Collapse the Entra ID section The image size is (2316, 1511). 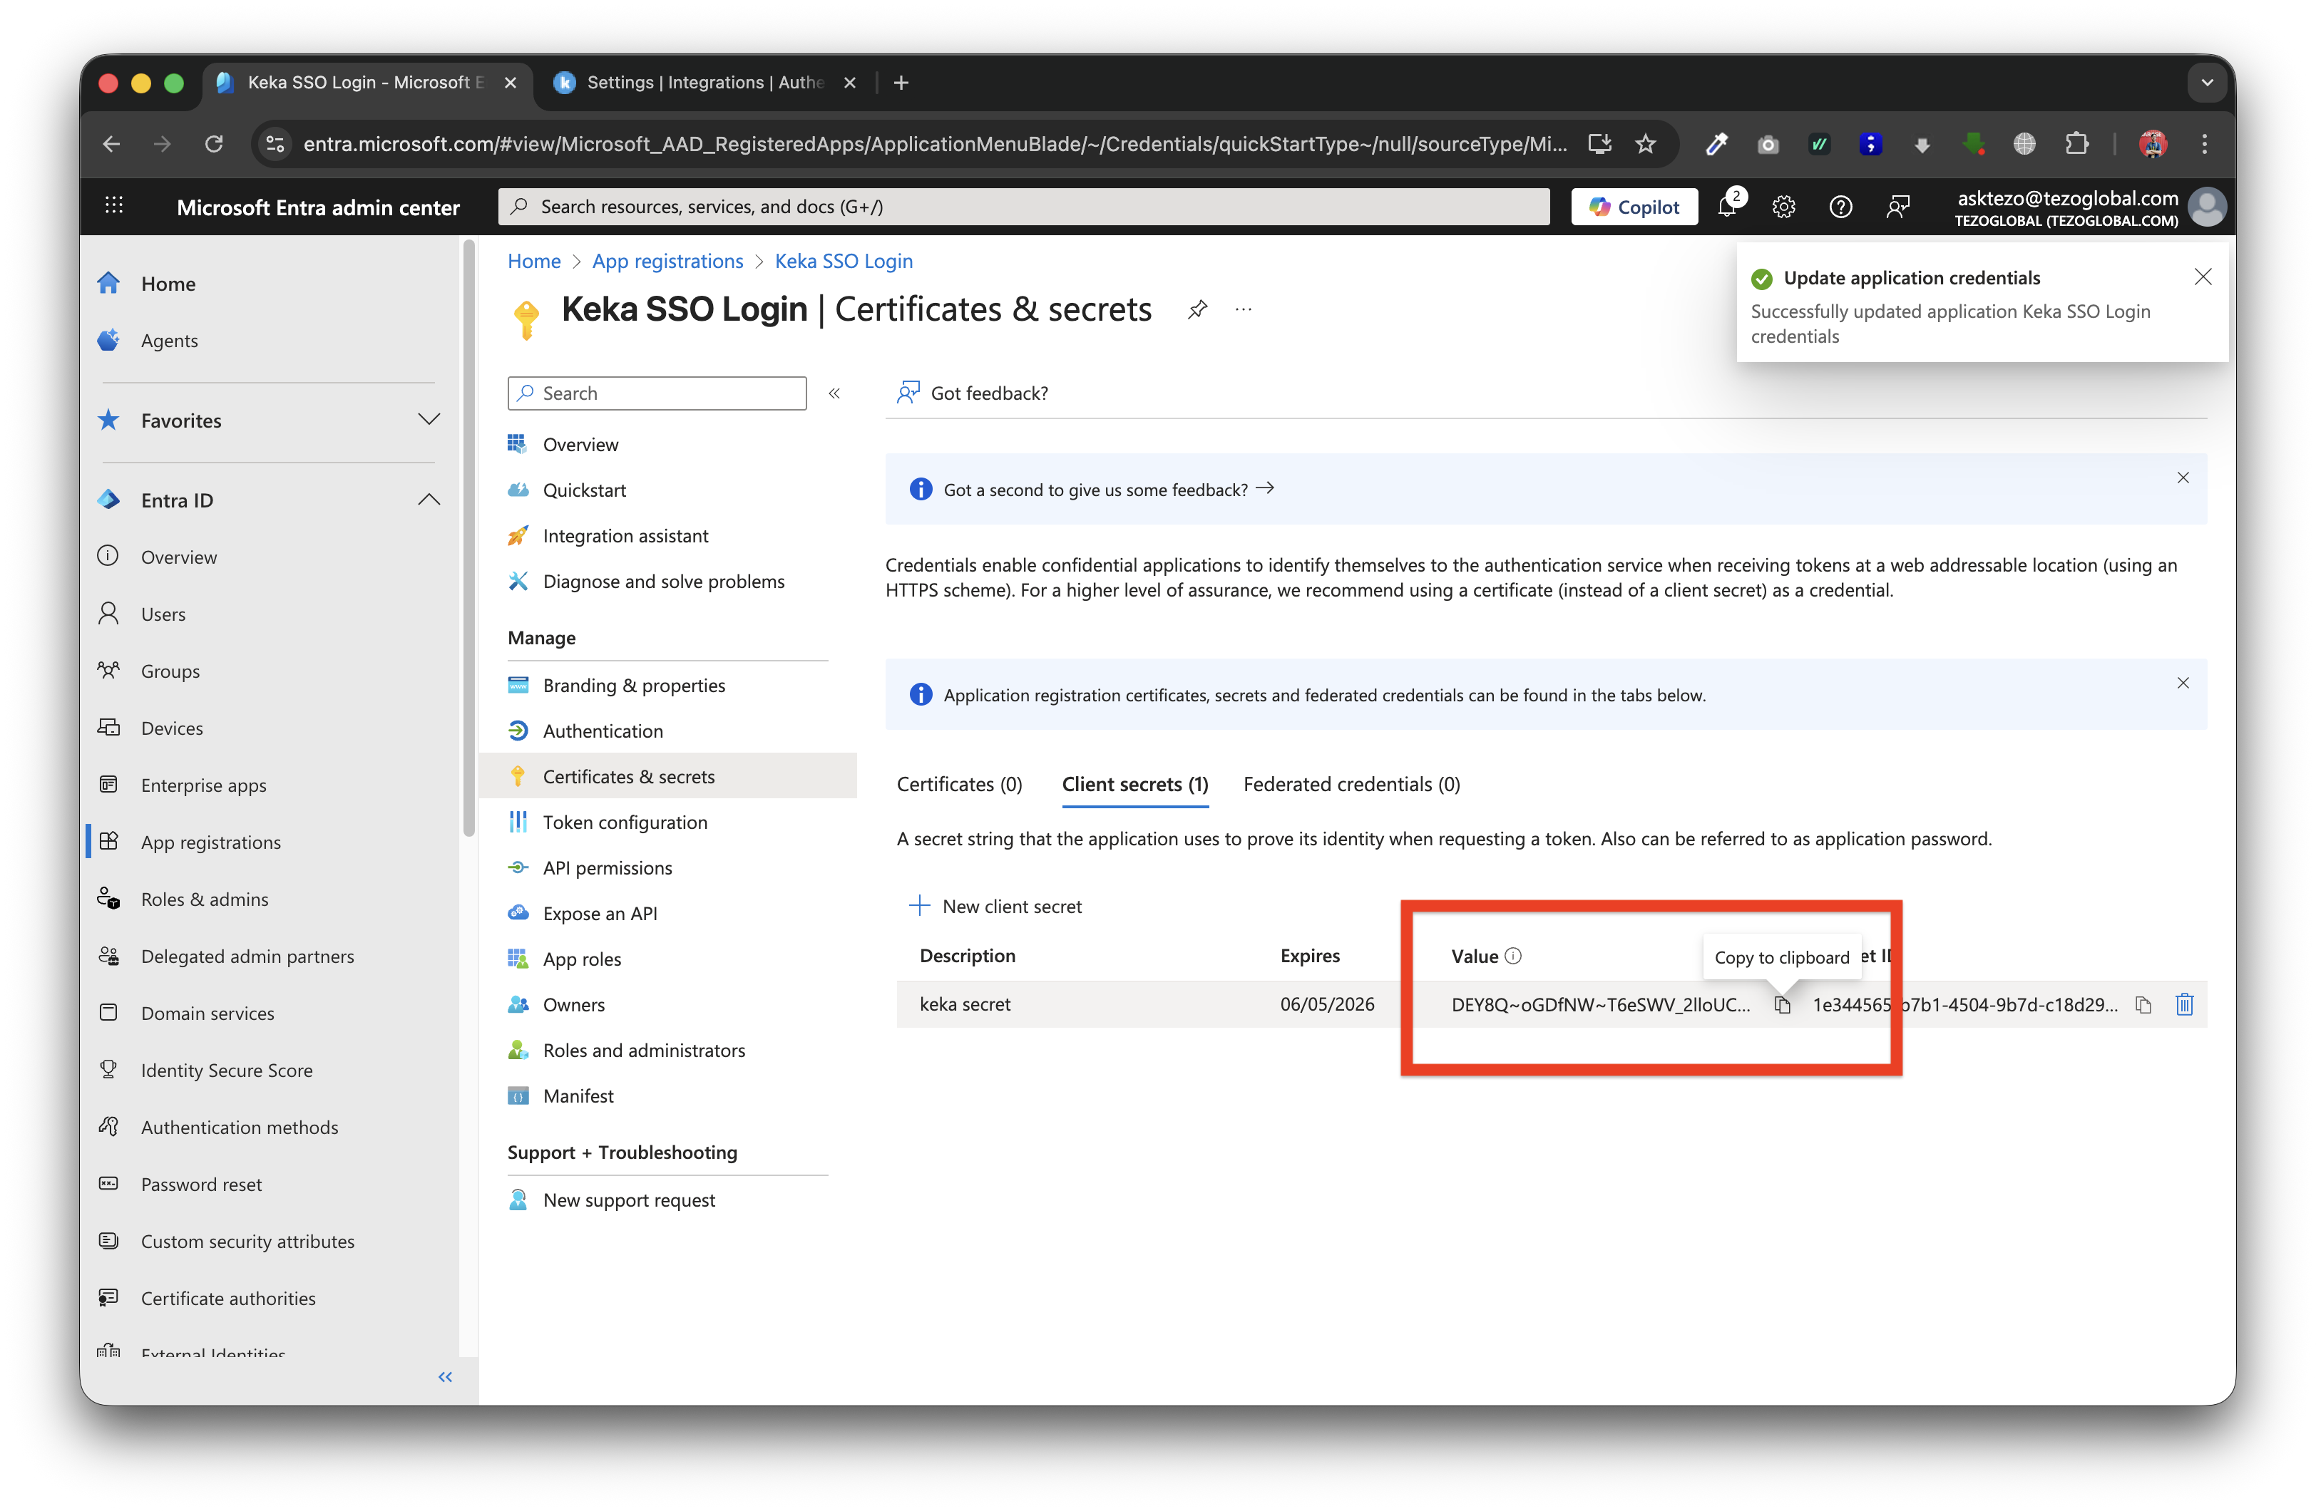point(428,500)
